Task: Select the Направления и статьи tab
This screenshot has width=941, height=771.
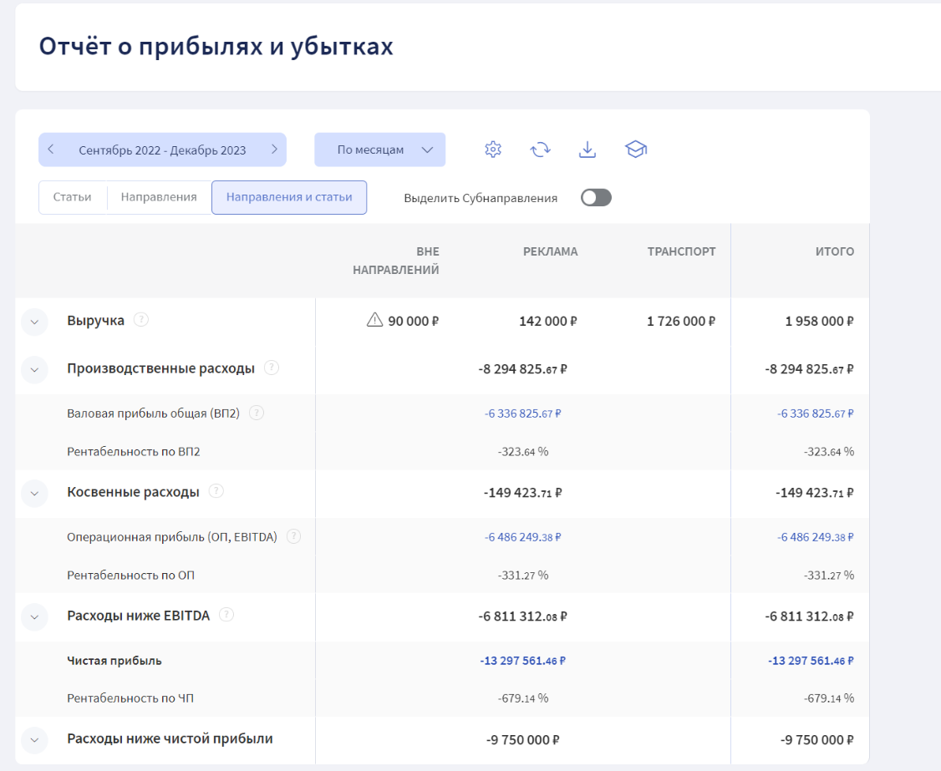Action: click(289, 198)
